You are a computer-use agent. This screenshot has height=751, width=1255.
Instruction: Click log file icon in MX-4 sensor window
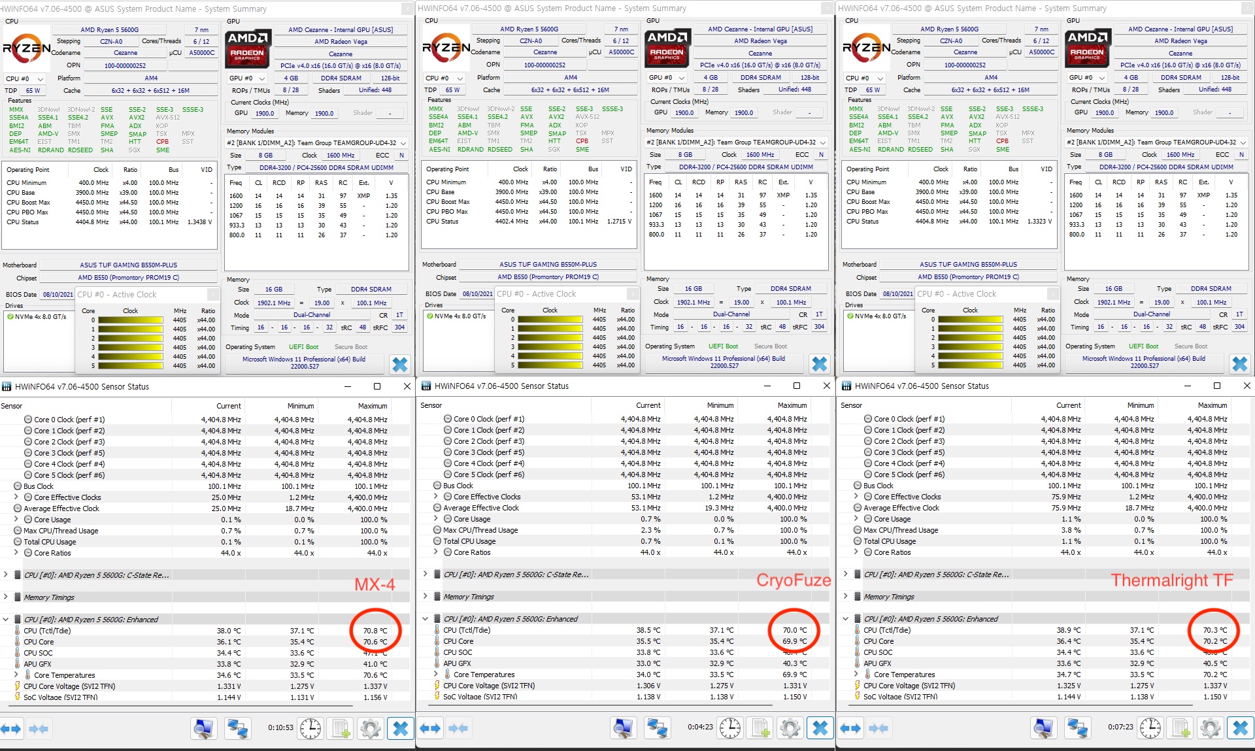point(341,727)
